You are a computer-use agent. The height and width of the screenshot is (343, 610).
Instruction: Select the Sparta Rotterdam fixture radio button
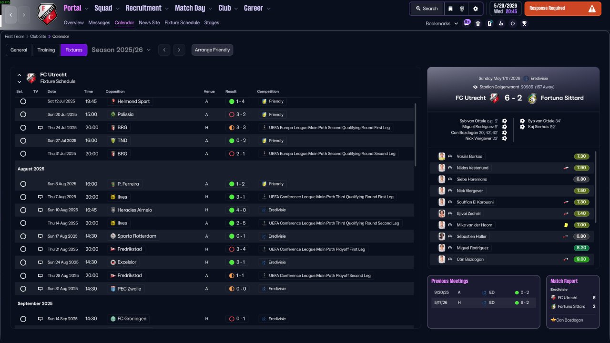coord(23,236)
